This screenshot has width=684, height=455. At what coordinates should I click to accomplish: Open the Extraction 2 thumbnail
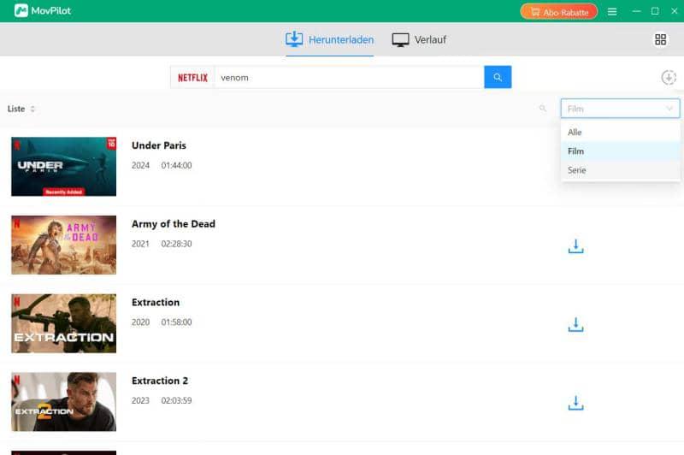[x=63, y=402]
